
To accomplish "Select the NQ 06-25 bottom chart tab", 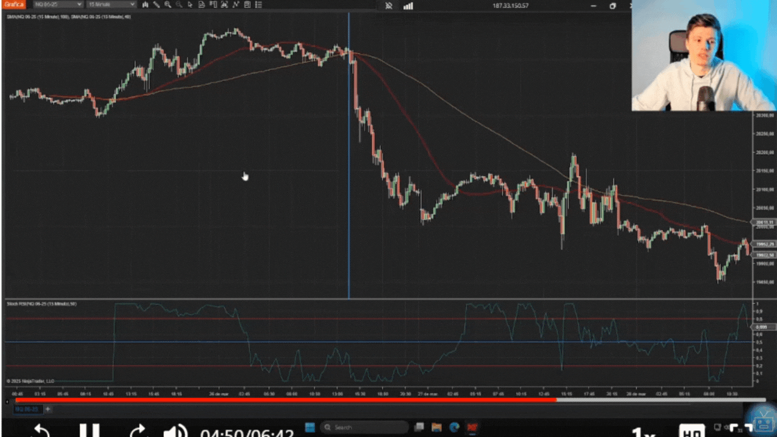I will 26,409.
